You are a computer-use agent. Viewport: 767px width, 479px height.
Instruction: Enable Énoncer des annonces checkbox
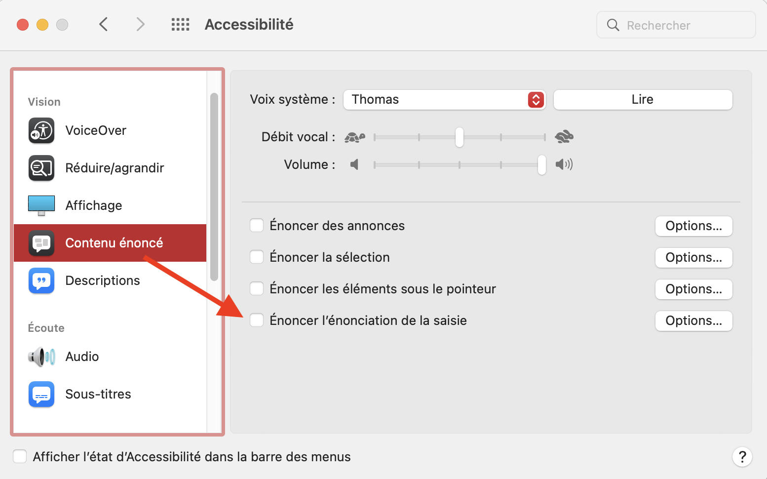point(257,226)
